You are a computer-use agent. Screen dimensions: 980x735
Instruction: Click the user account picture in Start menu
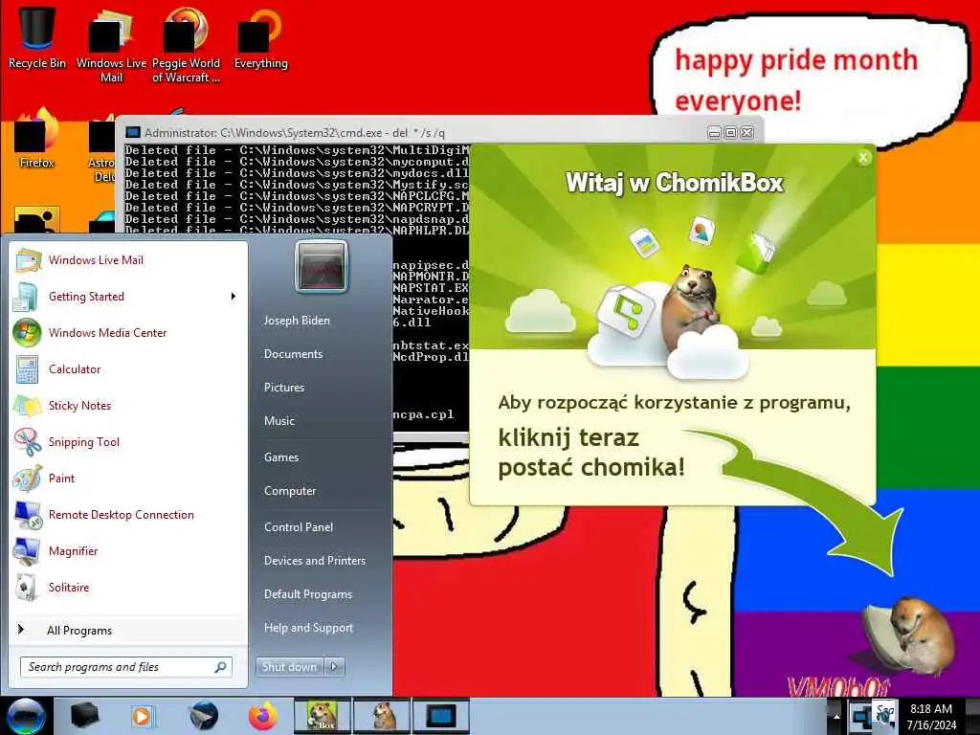coord(322,266)
